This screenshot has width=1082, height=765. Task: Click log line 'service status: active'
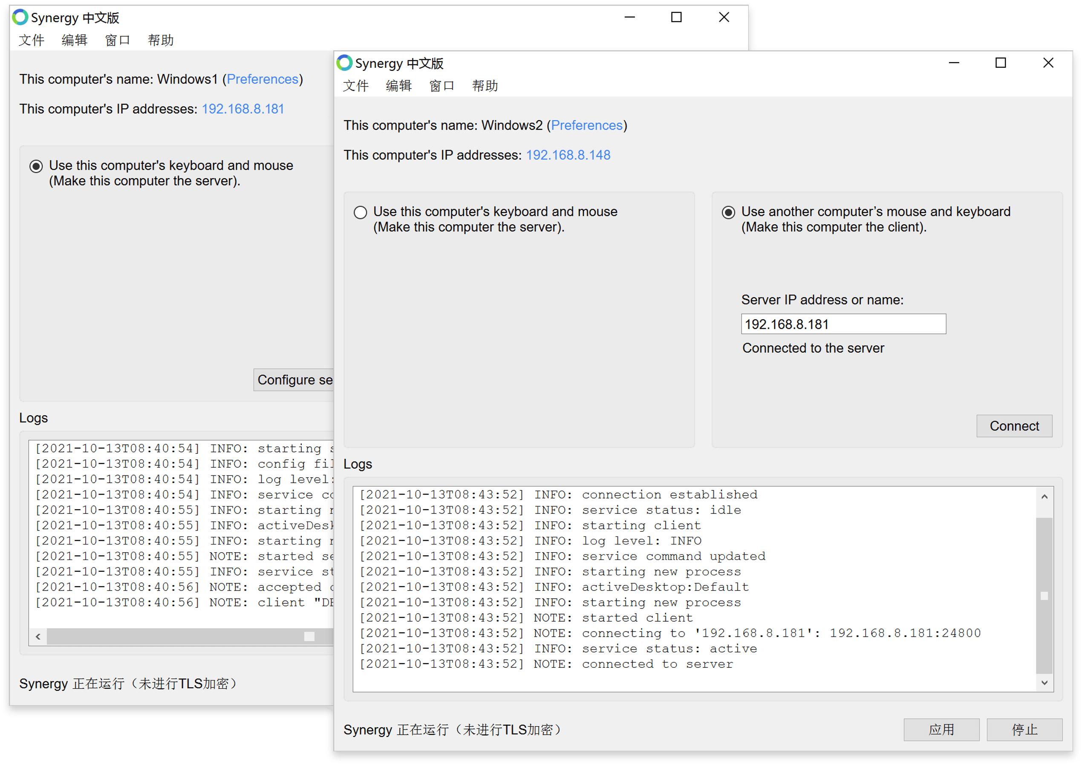tap(558, 649)
